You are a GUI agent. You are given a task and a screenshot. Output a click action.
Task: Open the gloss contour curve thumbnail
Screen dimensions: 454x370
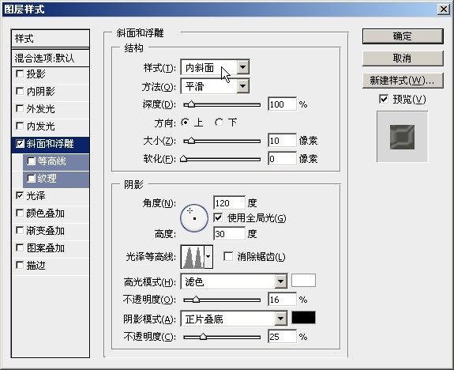[193, 257]
